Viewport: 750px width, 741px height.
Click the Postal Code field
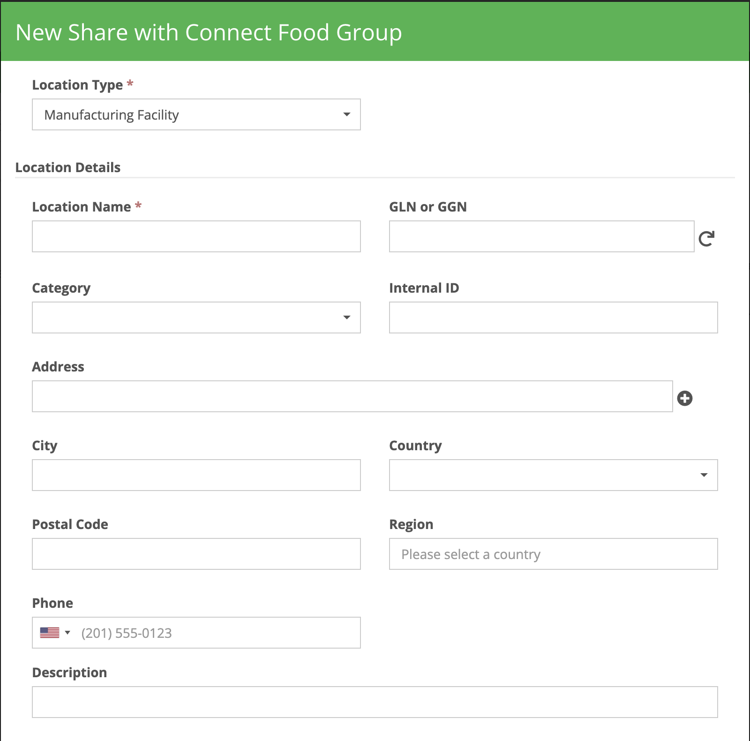pos(196,554)
